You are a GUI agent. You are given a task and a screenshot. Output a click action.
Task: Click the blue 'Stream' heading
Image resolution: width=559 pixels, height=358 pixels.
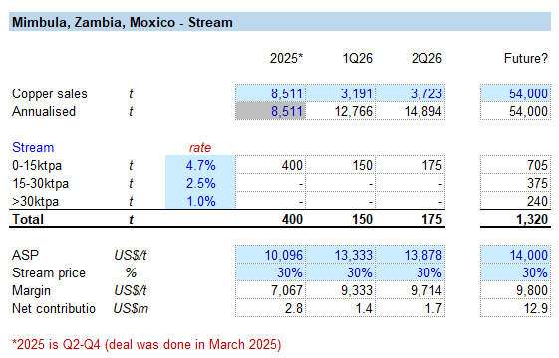click(33, 147)
